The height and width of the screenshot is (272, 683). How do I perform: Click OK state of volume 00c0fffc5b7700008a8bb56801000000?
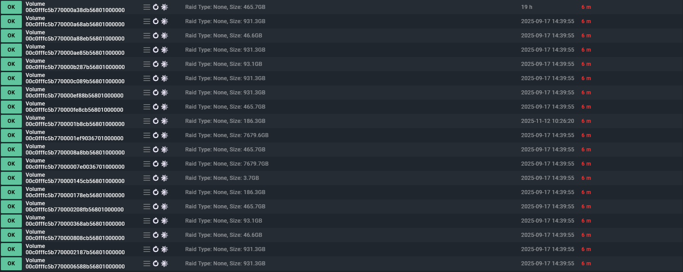point(11,150)
